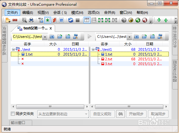Go up one level in left pane

[x=52, y=37]
